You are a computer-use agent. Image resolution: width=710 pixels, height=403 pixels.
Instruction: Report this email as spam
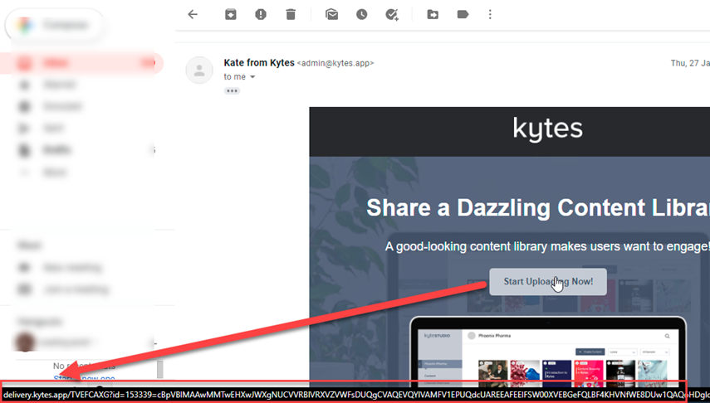(261, 14)
